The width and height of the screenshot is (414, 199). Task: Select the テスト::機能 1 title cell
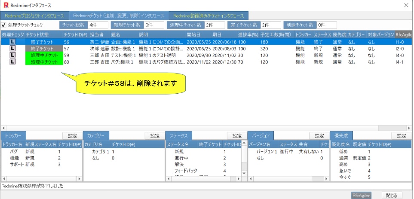tap(123, 55)
